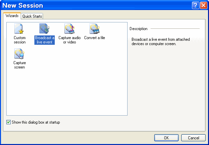Click the Custom session label text
Screen dimensions: 209x145
(x=20, y=40)
